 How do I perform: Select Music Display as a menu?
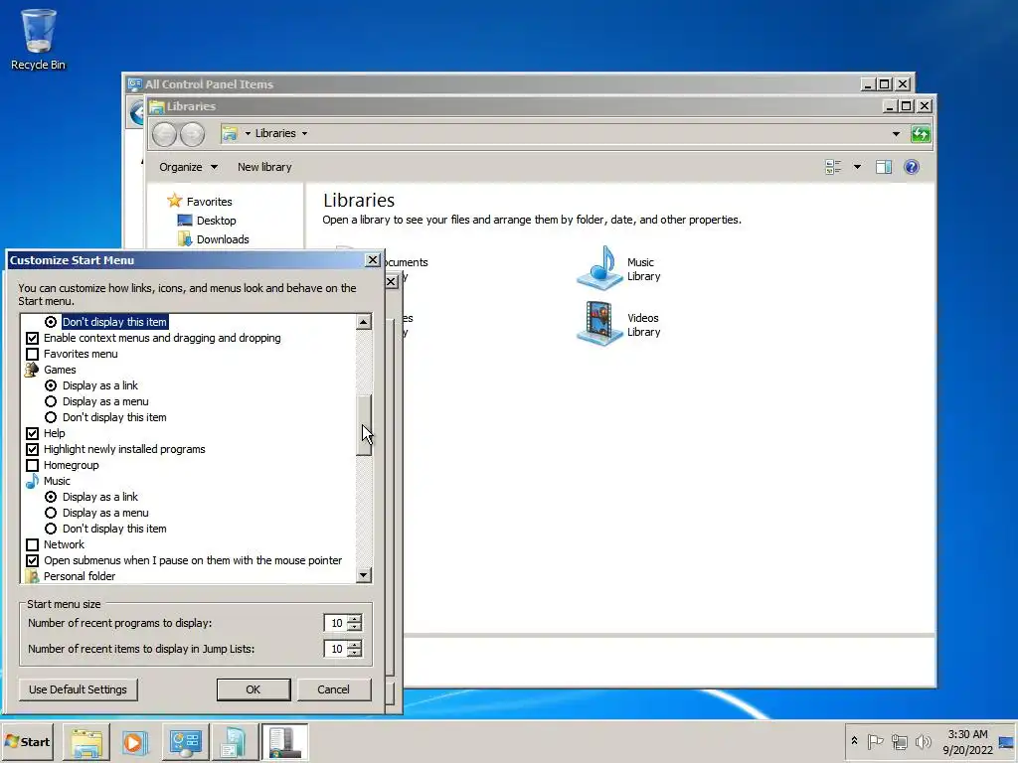click(x=51, y=514)
